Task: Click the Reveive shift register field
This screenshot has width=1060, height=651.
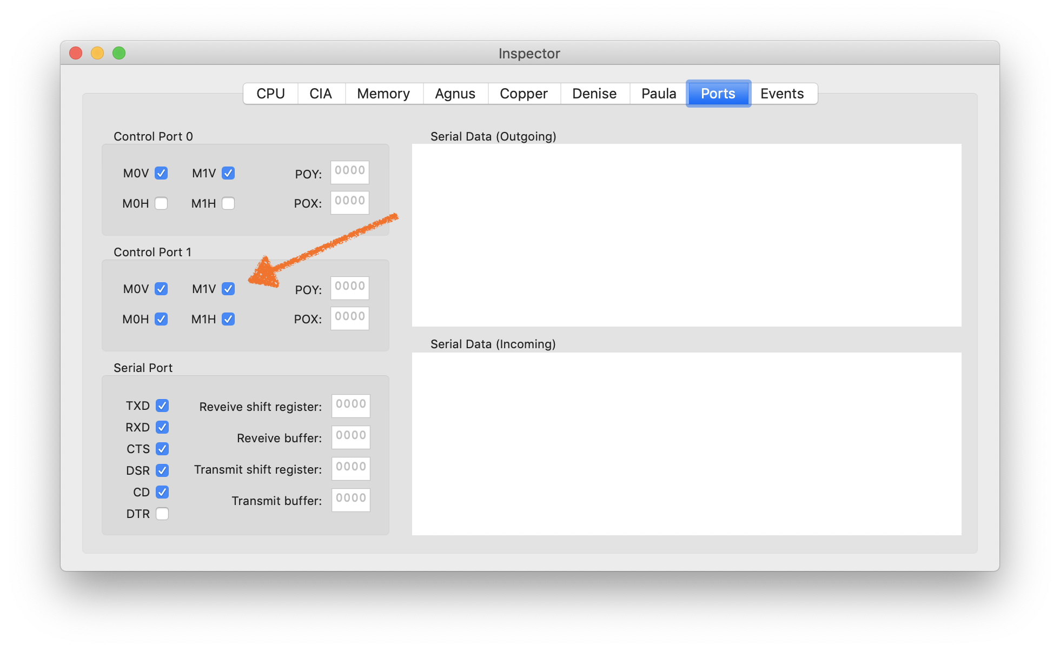Action: coord(351,406)
